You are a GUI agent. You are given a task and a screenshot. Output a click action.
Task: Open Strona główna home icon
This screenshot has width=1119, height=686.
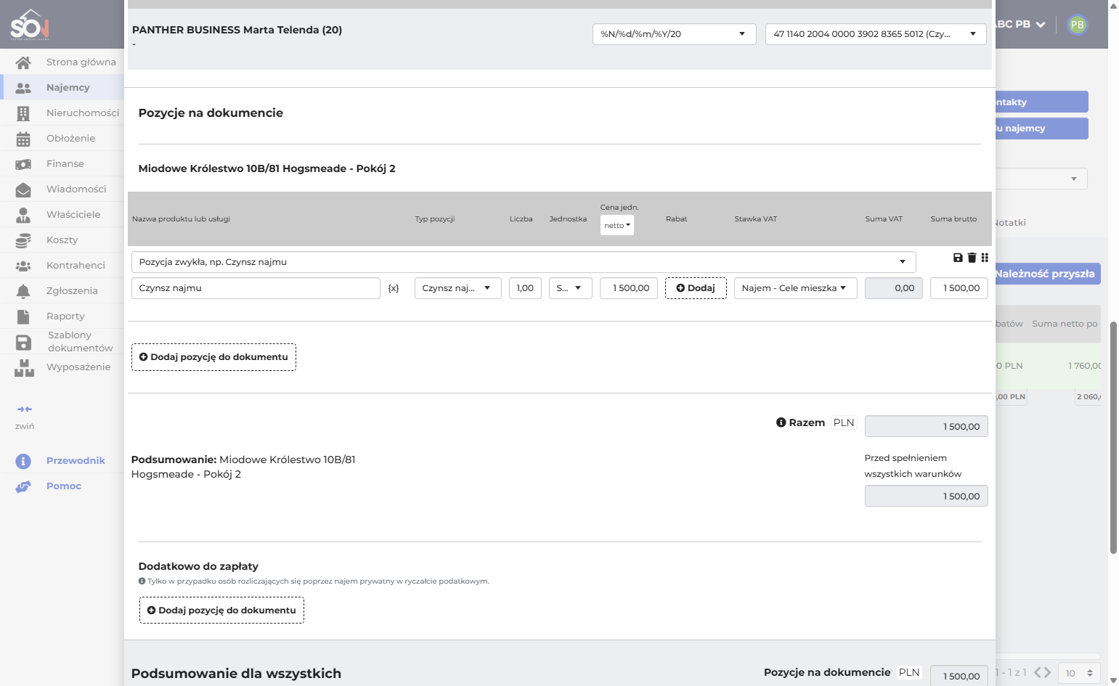coord(23,62)
